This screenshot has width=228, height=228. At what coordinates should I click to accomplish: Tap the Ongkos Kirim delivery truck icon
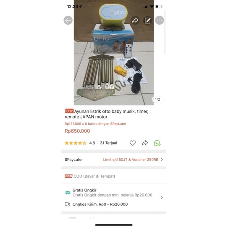pos(67,204)
